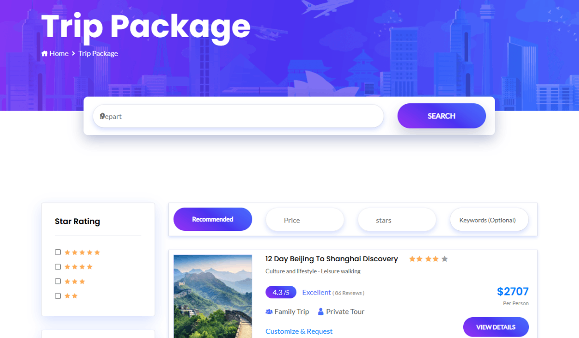Click the breadcrumb chevron arrow icon
Screen dimensions: 579x338
(73, 54)
